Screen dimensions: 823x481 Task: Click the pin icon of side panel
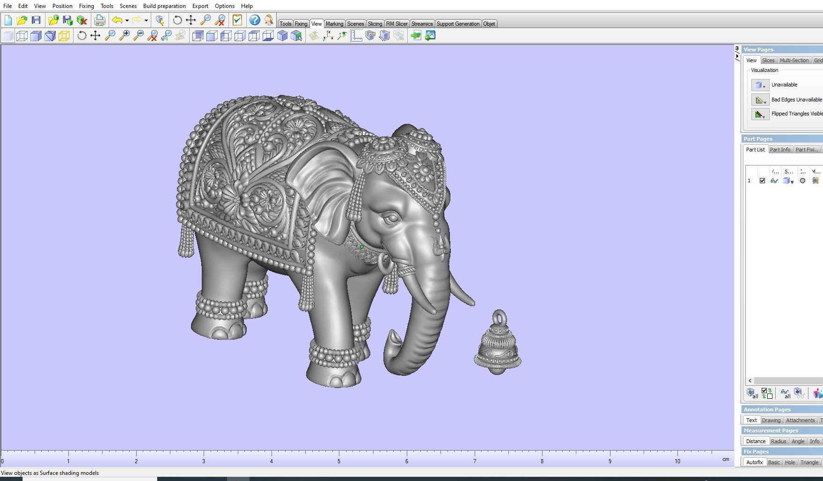737,49
